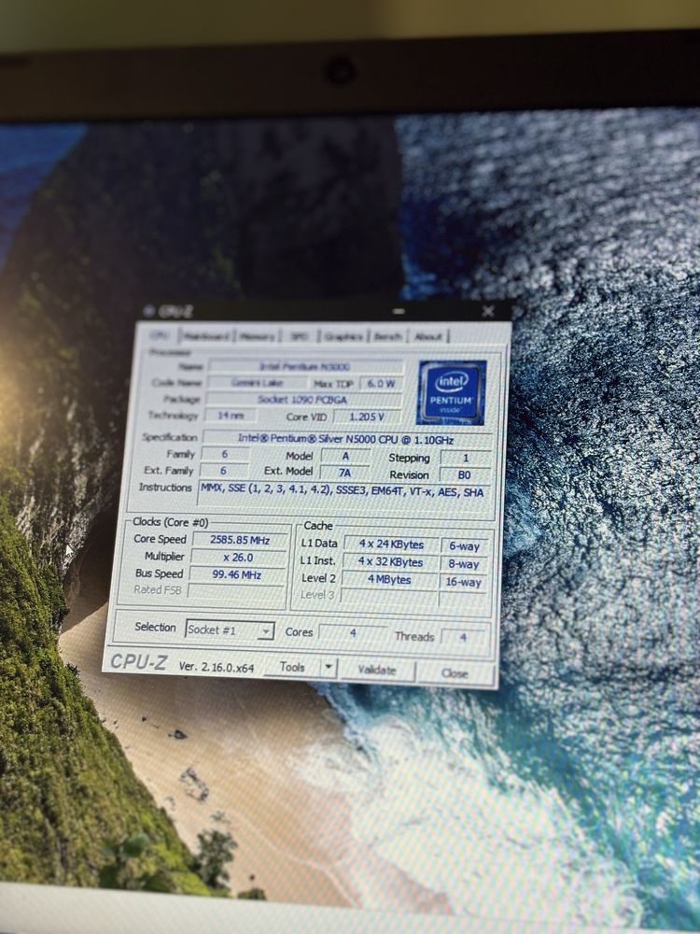This screenshot has height=934, width=700.
Task: Minimize the CPU-Z window
Action: pos(399,311)
